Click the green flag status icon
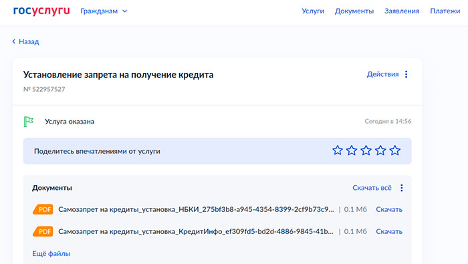468x264 pixels. coord(29,122)
